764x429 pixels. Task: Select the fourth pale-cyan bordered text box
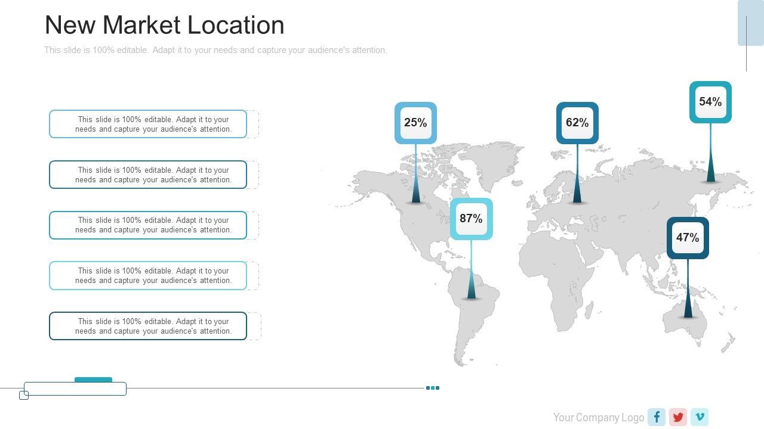click(x=148, y=275)
